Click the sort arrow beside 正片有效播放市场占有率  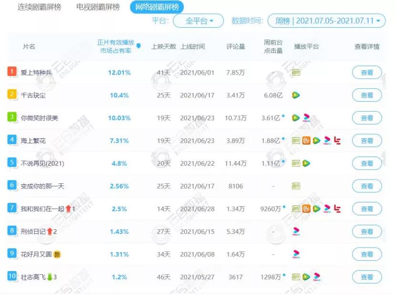139,46
